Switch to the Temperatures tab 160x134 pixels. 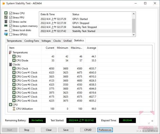(x=14, y=41)
